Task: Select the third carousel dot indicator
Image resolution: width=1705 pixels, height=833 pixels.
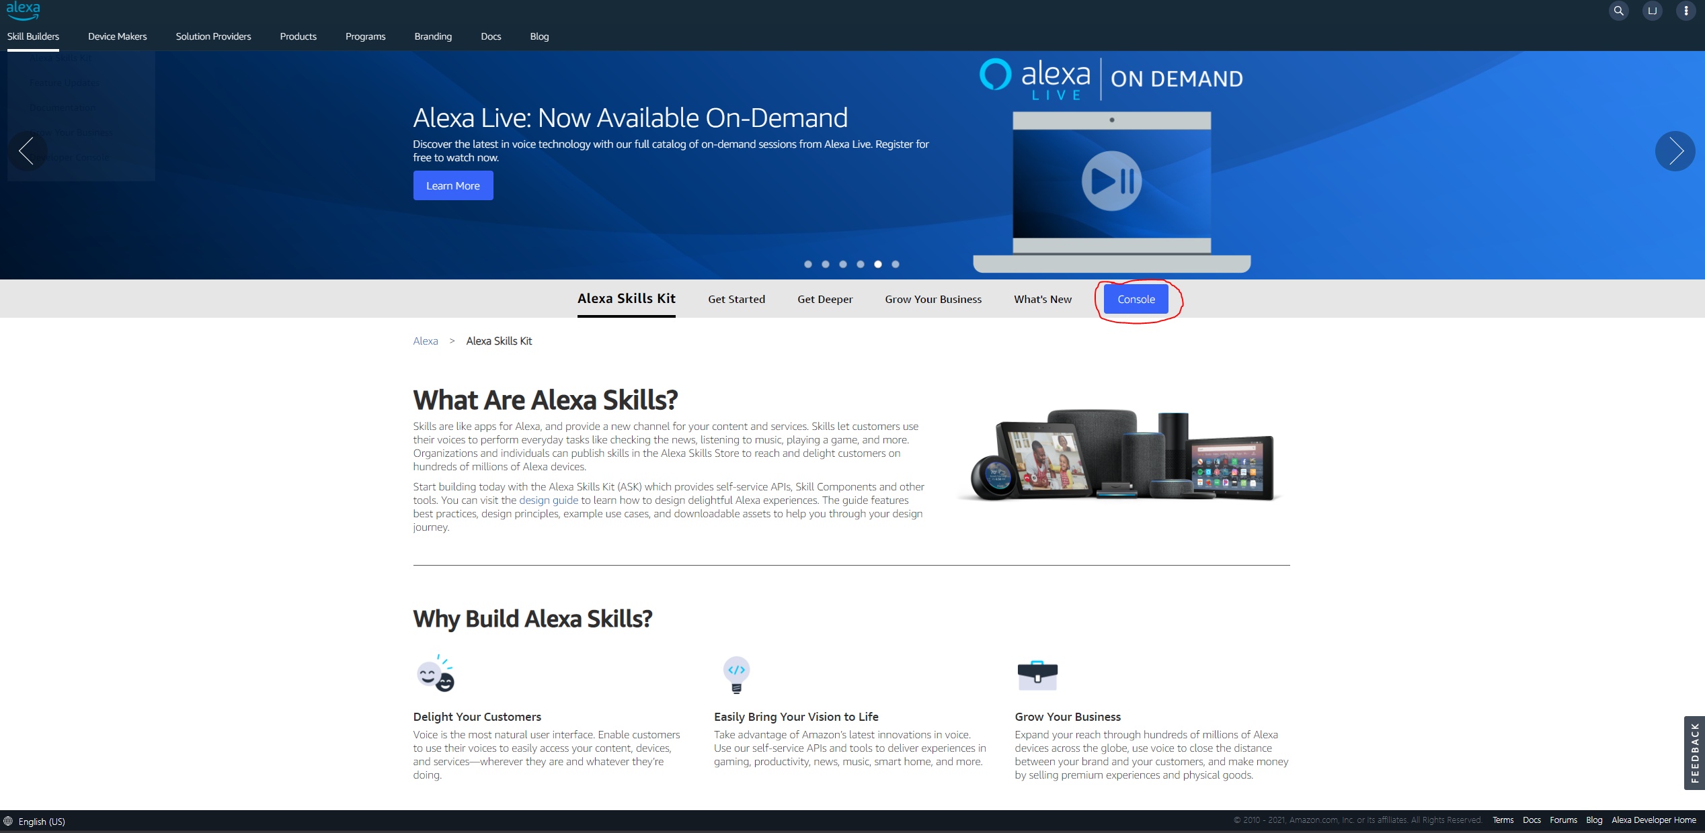Action: click(x=843, y=265)
